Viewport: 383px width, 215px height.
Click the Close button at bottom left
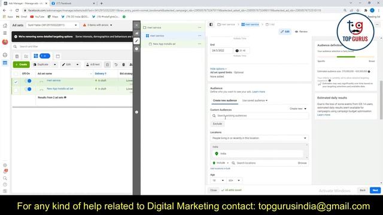pyautogui.click(x=213, y=190)
